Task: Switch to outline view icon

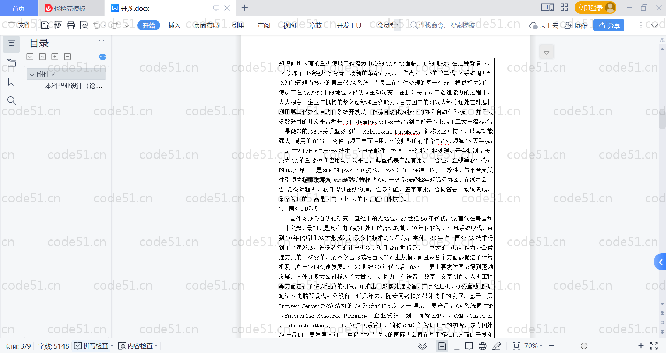Action: click(x=456, y=346)
